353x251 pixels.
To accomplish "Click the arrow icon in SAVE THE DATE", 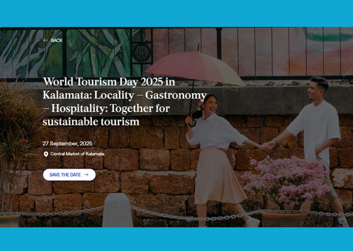I will (x=86, y=174).
